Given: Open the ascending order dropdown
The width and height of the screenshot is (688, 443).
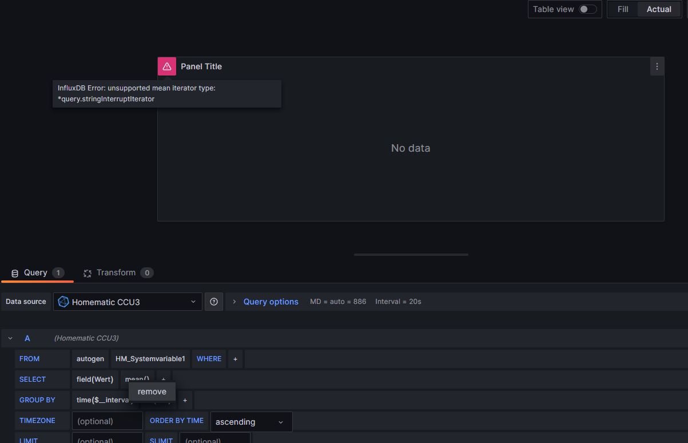Looking at the screenshot, I should [251, 422].
